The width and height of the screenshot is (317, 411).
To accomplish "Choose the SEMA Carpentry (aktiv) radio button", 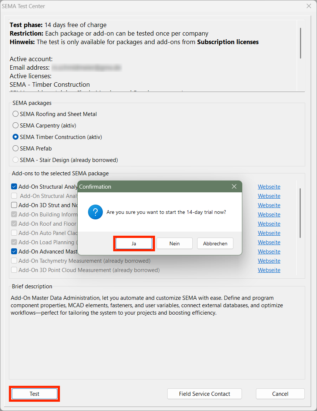I will coord(16,126).
